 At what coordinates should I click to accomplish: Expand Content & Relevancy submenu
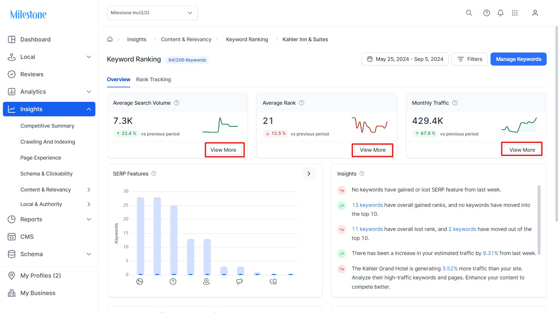click(89, 190)
